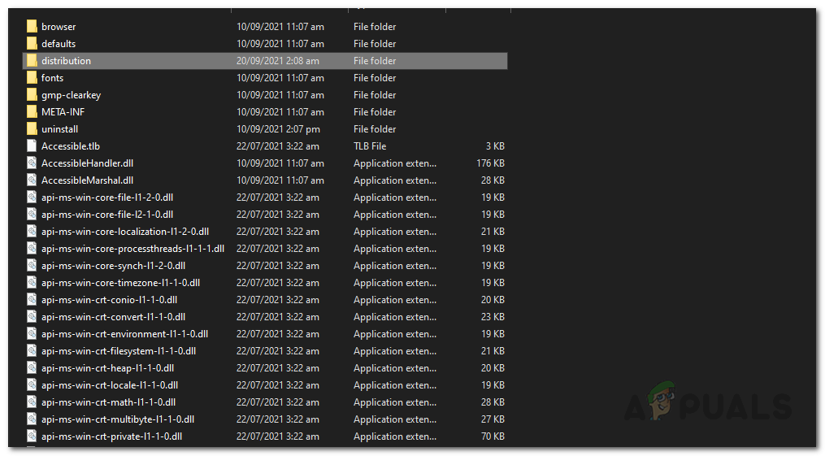825x456 pixels.
Task: Select the Accessible.tlb file name
Action: [71, 146]
